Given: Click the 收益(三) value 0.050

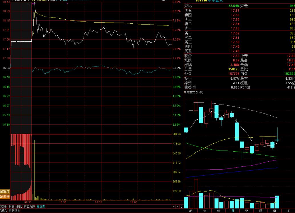Looking at the screenshot, I should (235, 87).
